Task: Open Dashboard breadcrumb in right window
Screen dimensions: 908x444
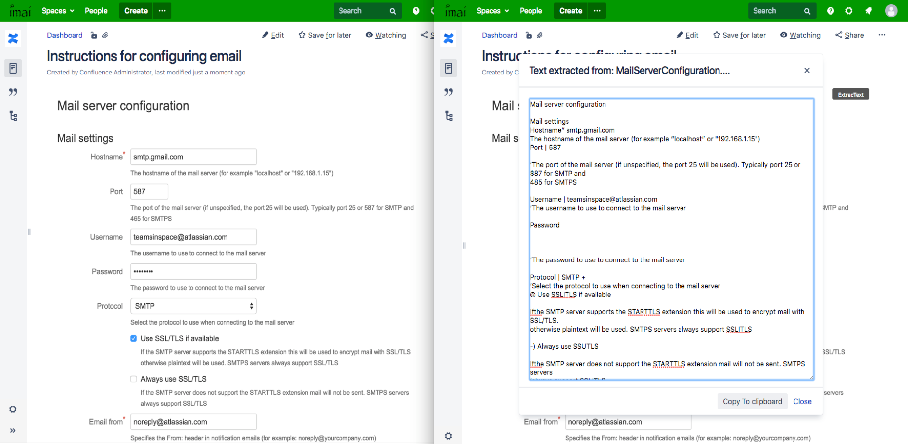Action: (x=499, y=35)
